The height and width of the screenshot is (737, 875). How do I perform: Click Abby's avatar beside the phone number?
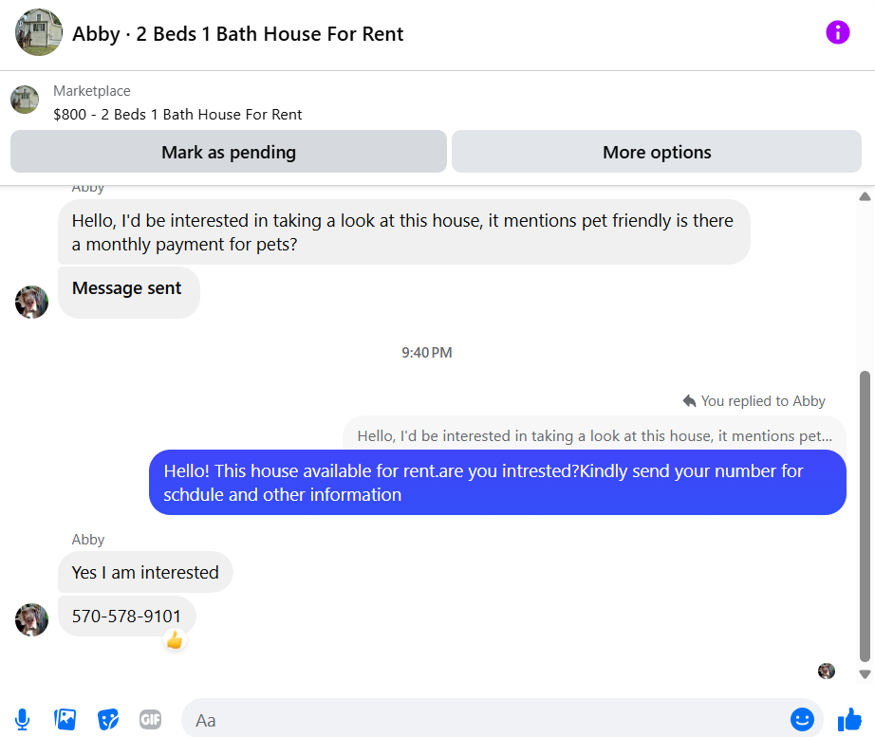(x=31, y=619)
